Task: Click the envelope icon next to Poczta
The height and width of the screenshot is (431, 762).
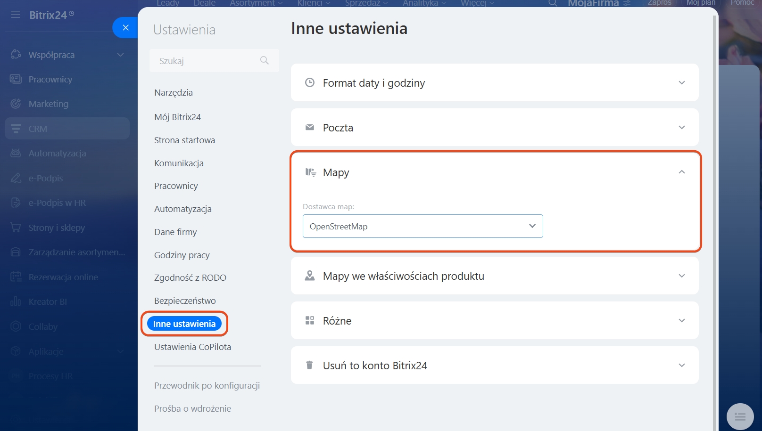Action: click(310, 128)
